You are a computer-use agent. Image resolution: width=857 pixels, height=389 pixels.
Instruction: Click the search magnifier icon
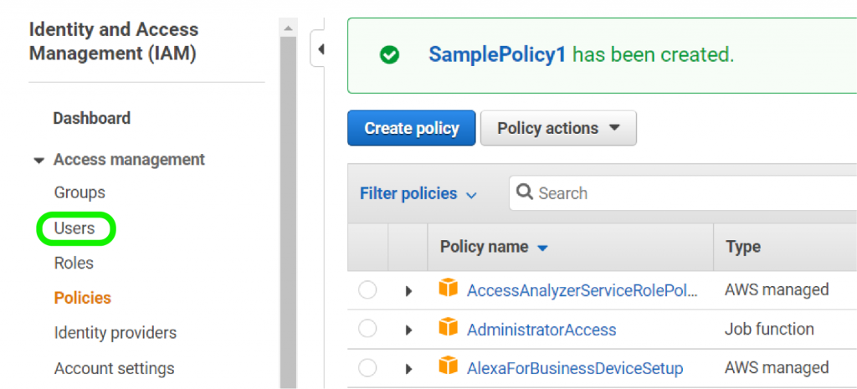click(525, 192)
